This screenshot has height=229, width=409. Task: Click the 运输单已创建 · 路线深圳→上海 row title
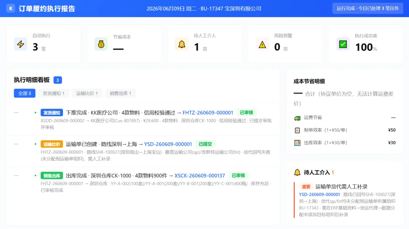[x=101, y=144]
